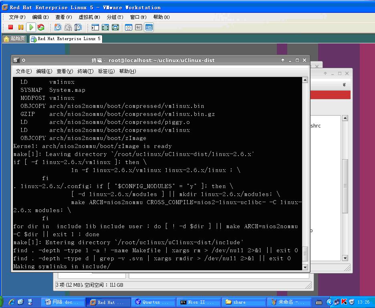Screen dimensions: 375x308
Task: Click scroll down arrow in background window
Action: point(345,258)
